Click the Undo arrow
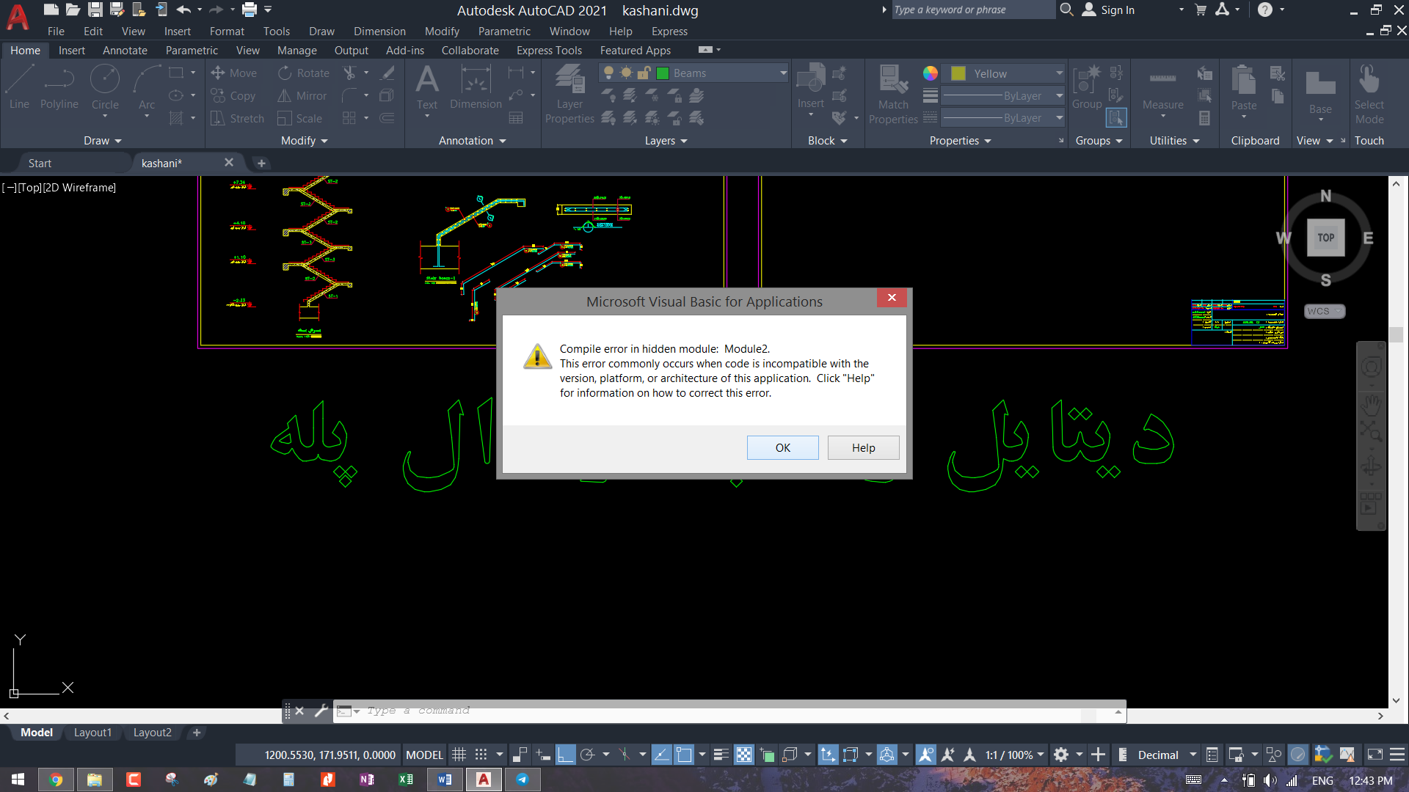Viewport: 1409px width, 792px height. coord(183,10)
